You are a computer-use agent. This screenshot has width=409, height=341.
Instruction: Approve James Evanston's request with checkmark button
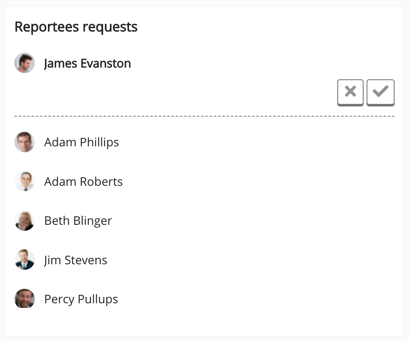pyautogui.click(x=380, y=92)
